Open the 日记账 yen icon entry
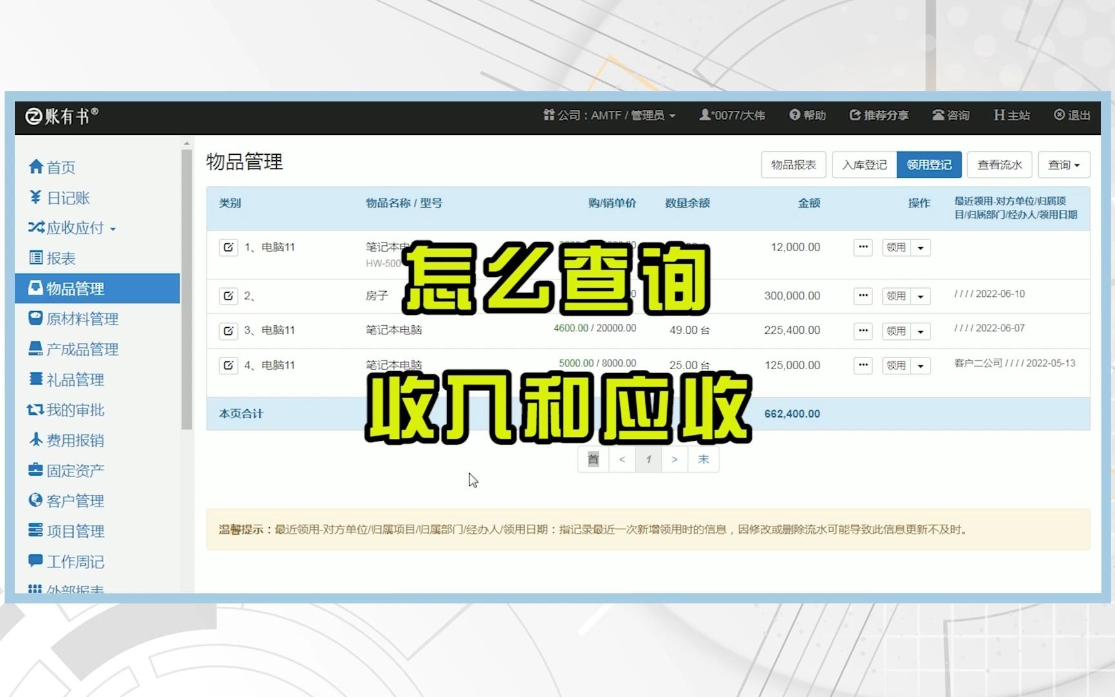This screenshot has width=1115, height=697. tap(59, 197)
